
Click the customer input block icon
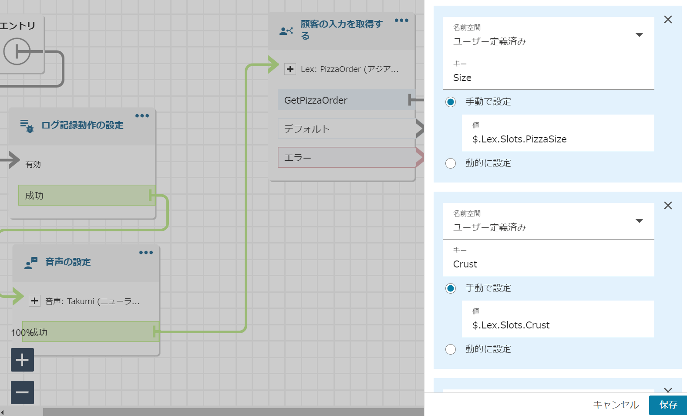(x=286, y=31)
